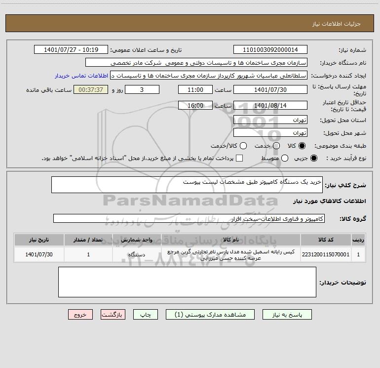Click the ردیف column header
Image resolution: width=380 pixels, height=368 pixels.
coord(358,240)
